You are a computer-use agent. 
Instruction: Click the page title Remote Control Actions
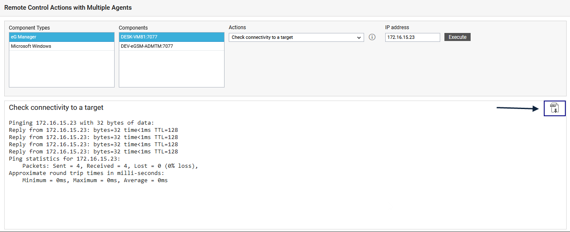pyautogui.click(x=68, y=8)
